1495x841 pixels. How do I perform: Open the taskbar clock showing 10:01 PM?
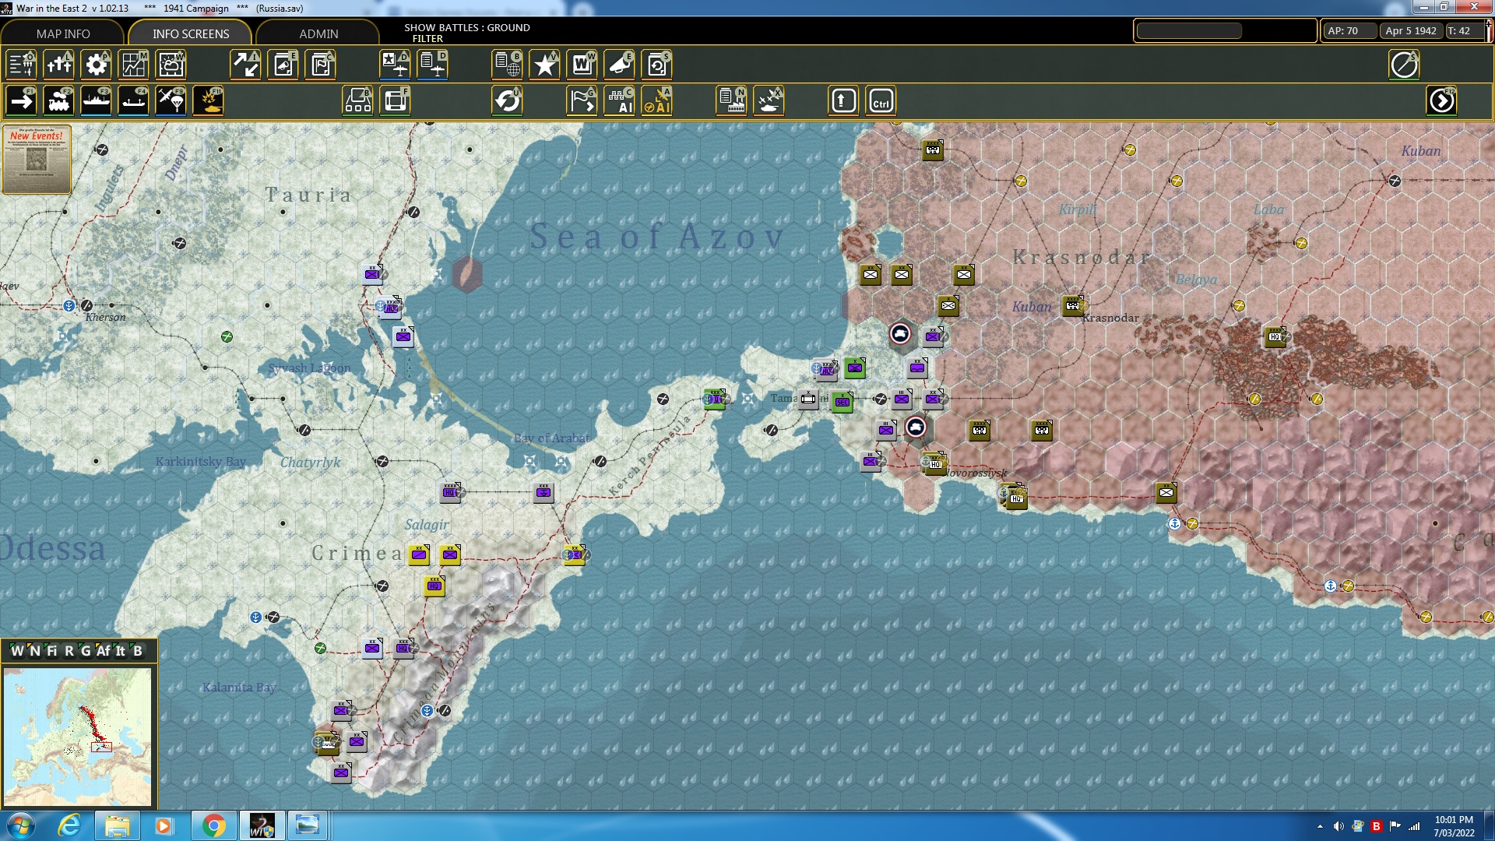point(1454,825)
